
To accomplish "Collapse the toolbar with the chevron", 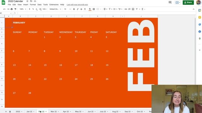I will coord(193,9).
